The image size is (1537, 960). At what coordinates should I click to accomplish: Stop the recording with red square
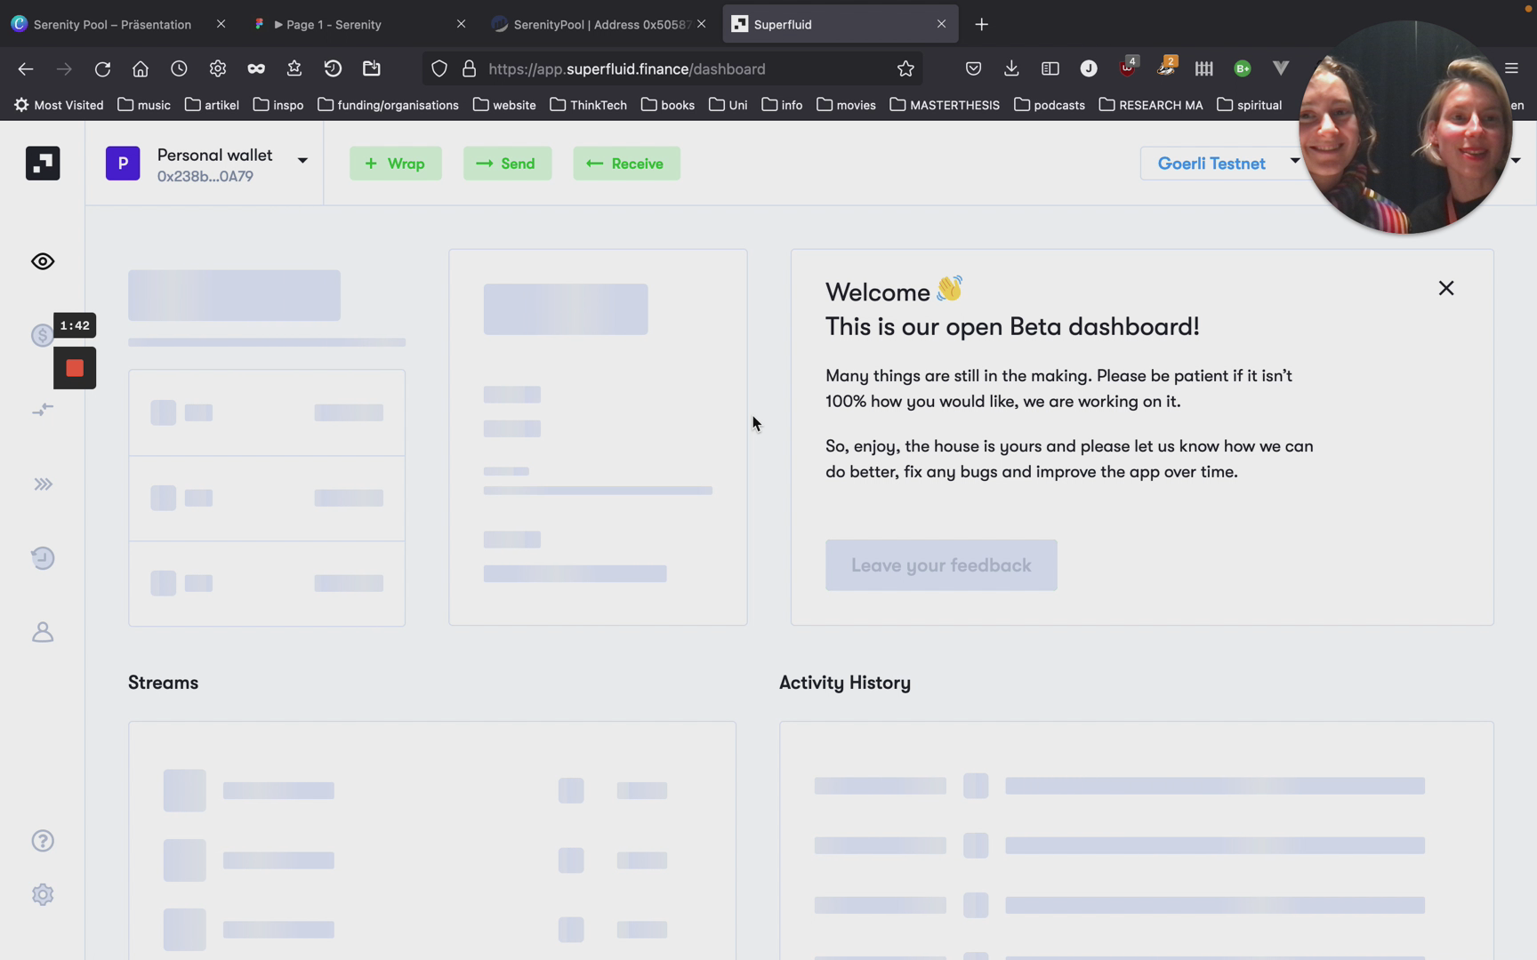(x=75, y=368)
